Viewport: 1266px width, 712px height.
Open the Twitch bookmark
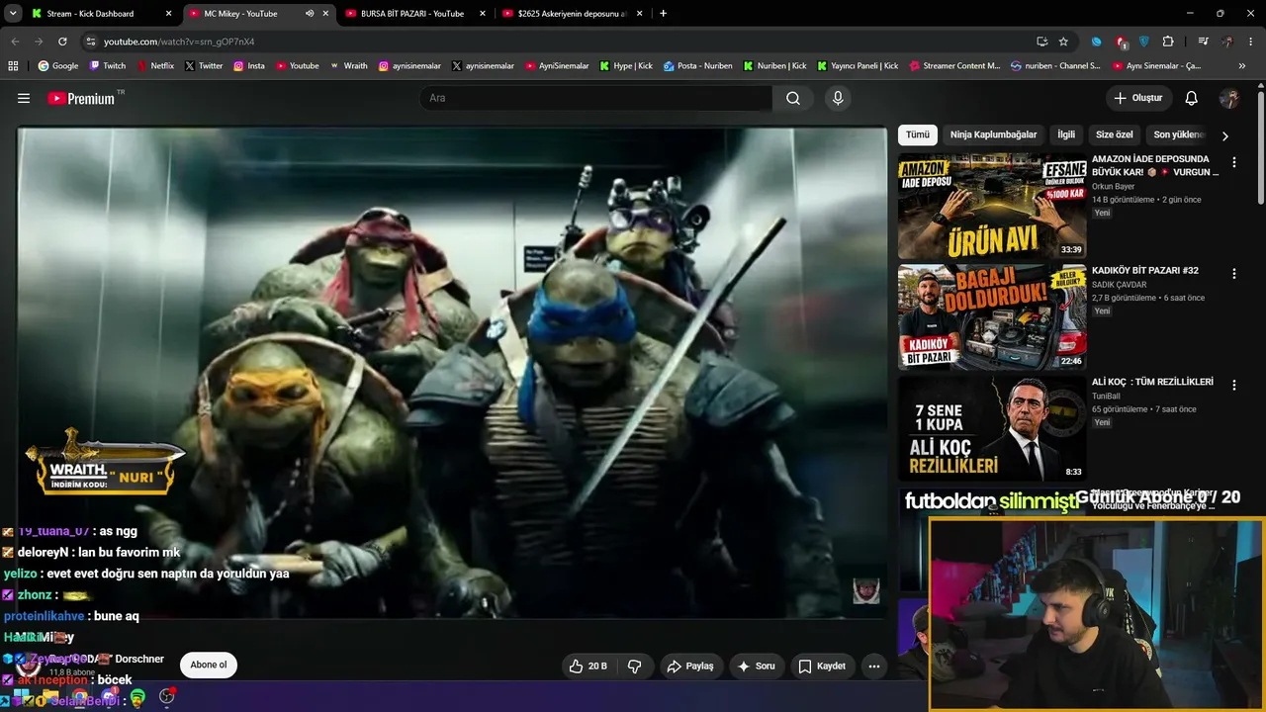(108, 65)
